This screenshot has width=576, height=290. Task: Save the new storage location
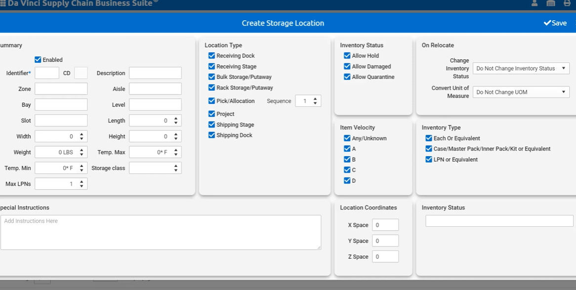(555, 23)
